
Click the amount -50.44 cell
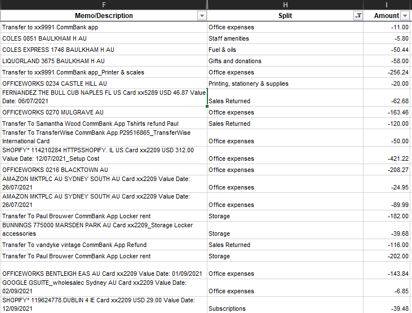(387, 50)
